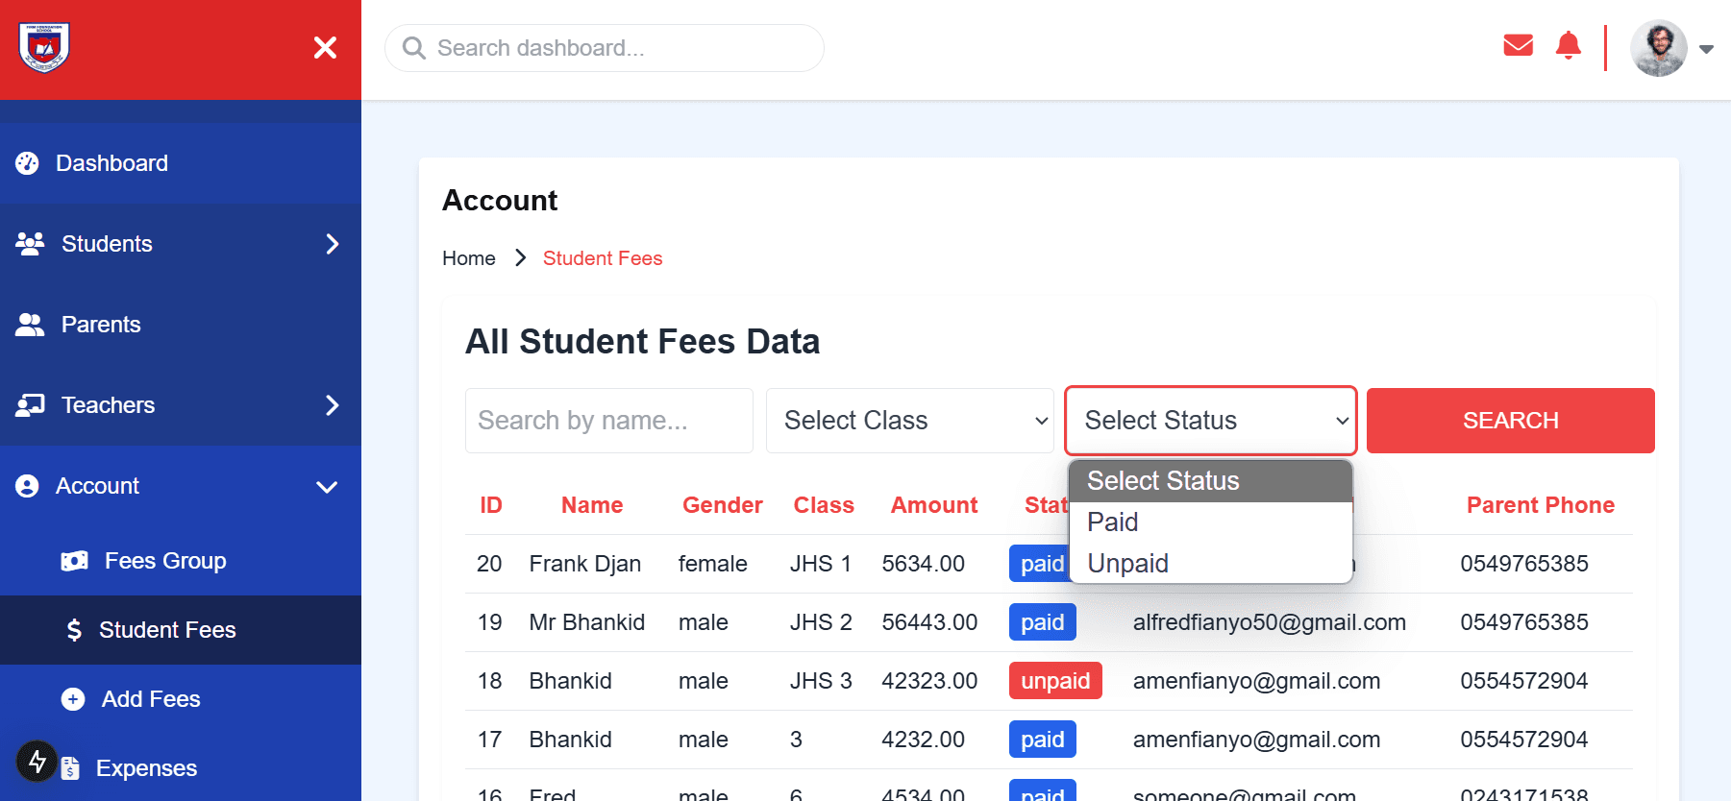Open the Select Class dropdown
1731x801 pixels.
(x=909, y=421)
